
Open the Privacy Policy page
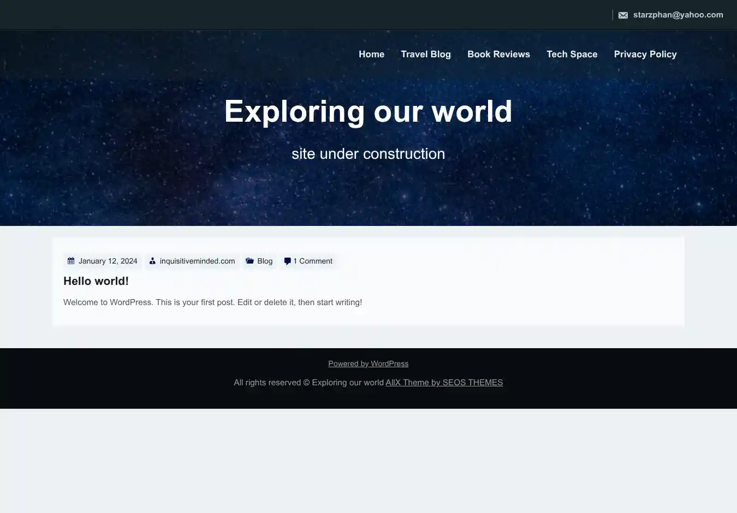pyautogui.click(x=645, y=54)
